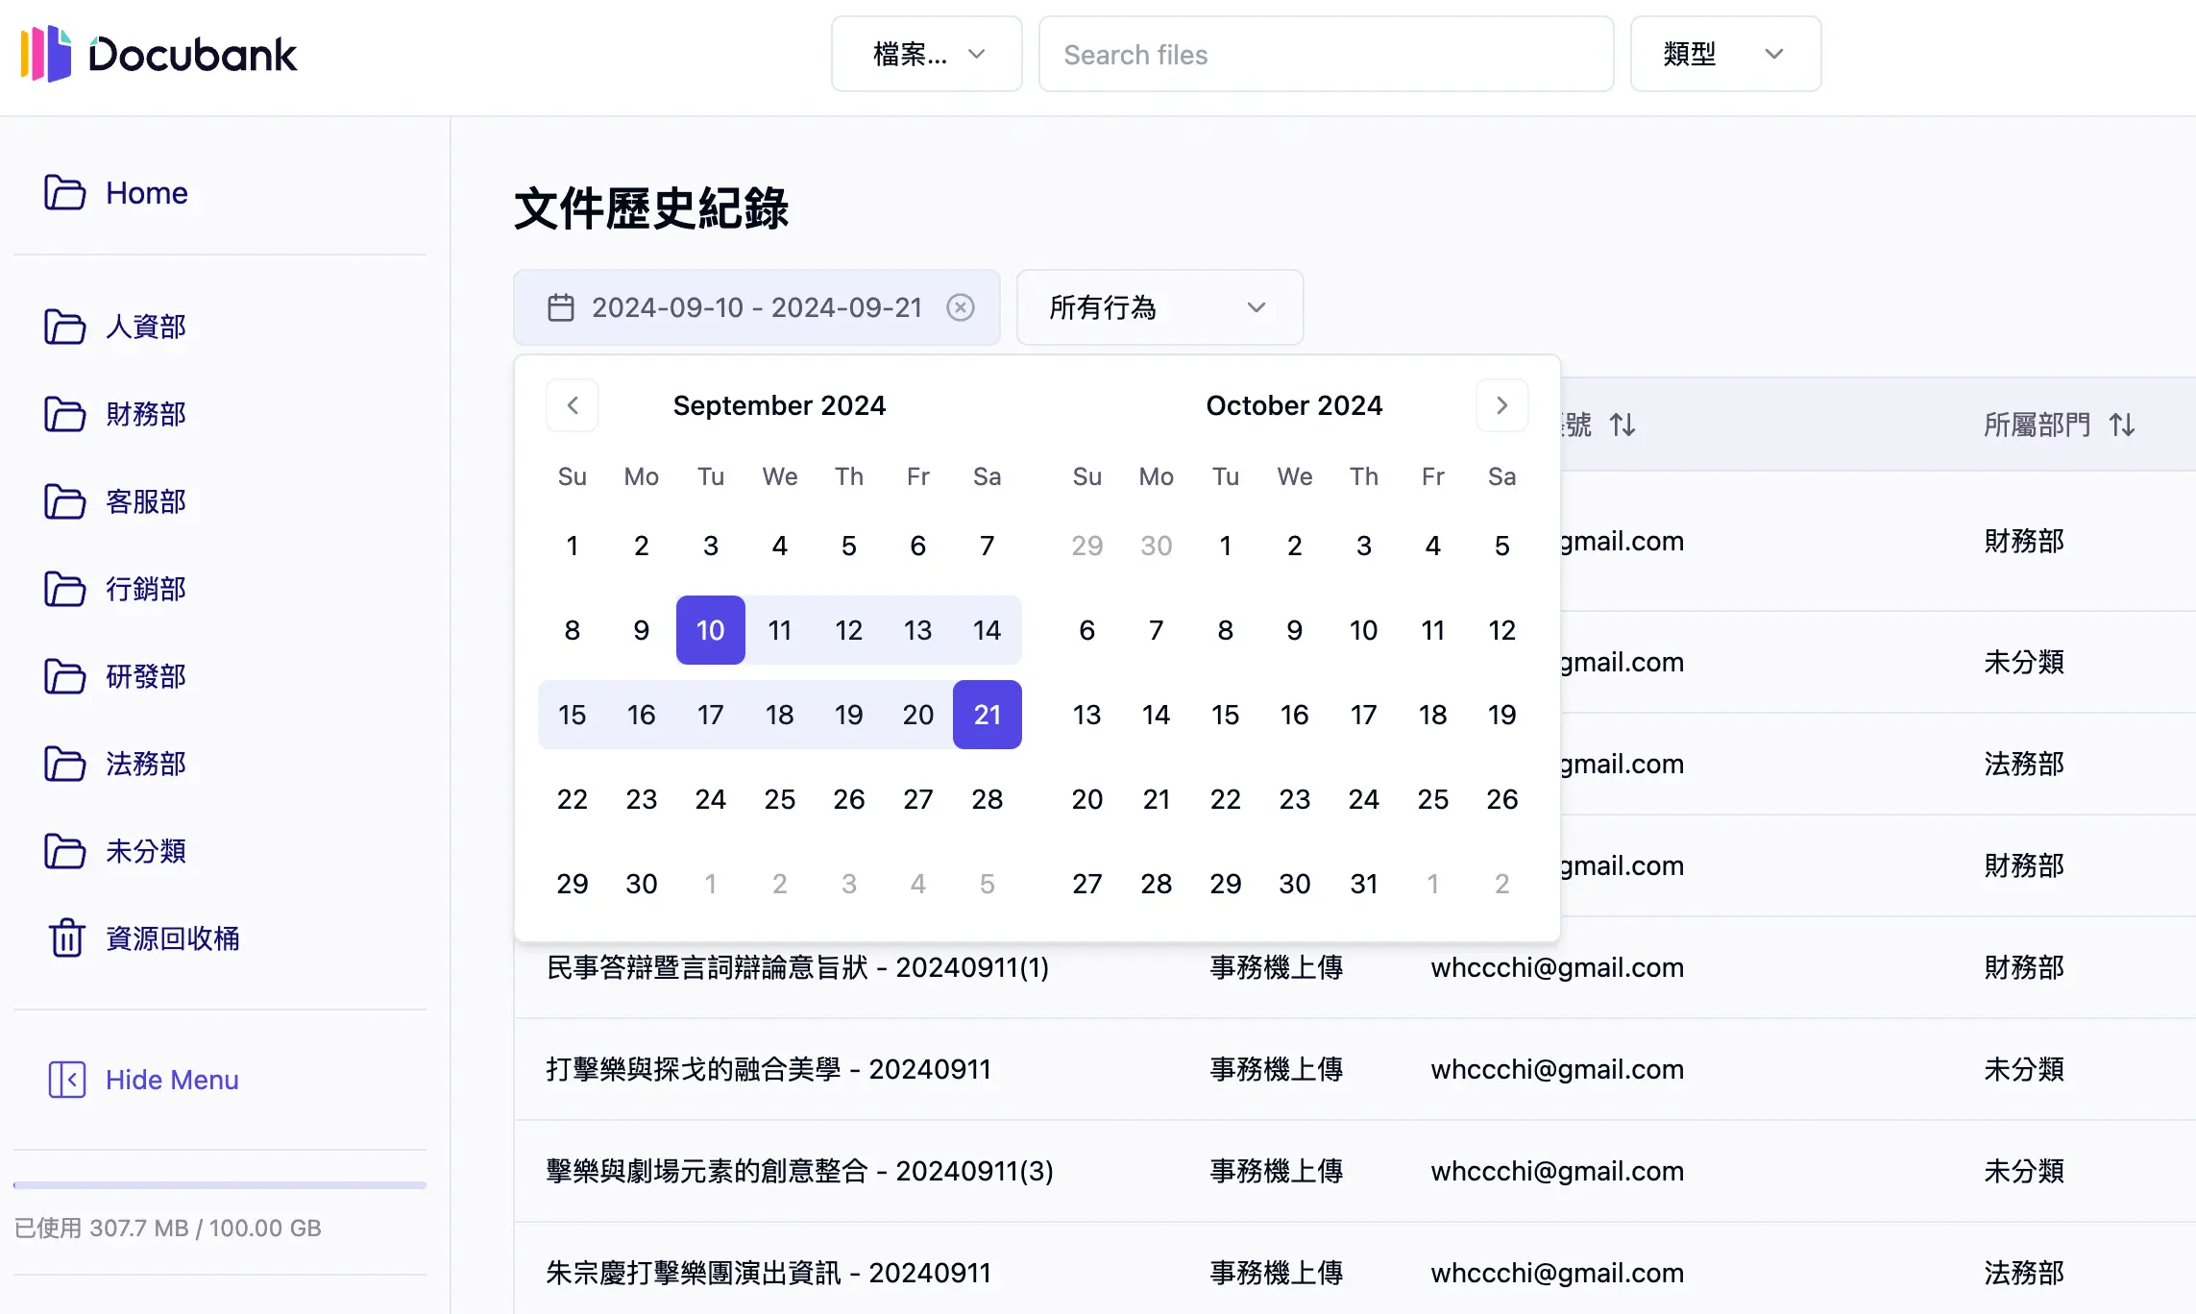Open the 所有行為 dropdown
The image size is (2196, 1314).
pos(1159,307)
